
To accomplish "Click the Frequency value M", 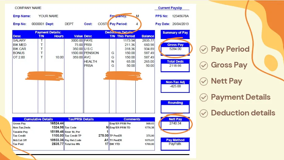I will [x=138, y=16].
